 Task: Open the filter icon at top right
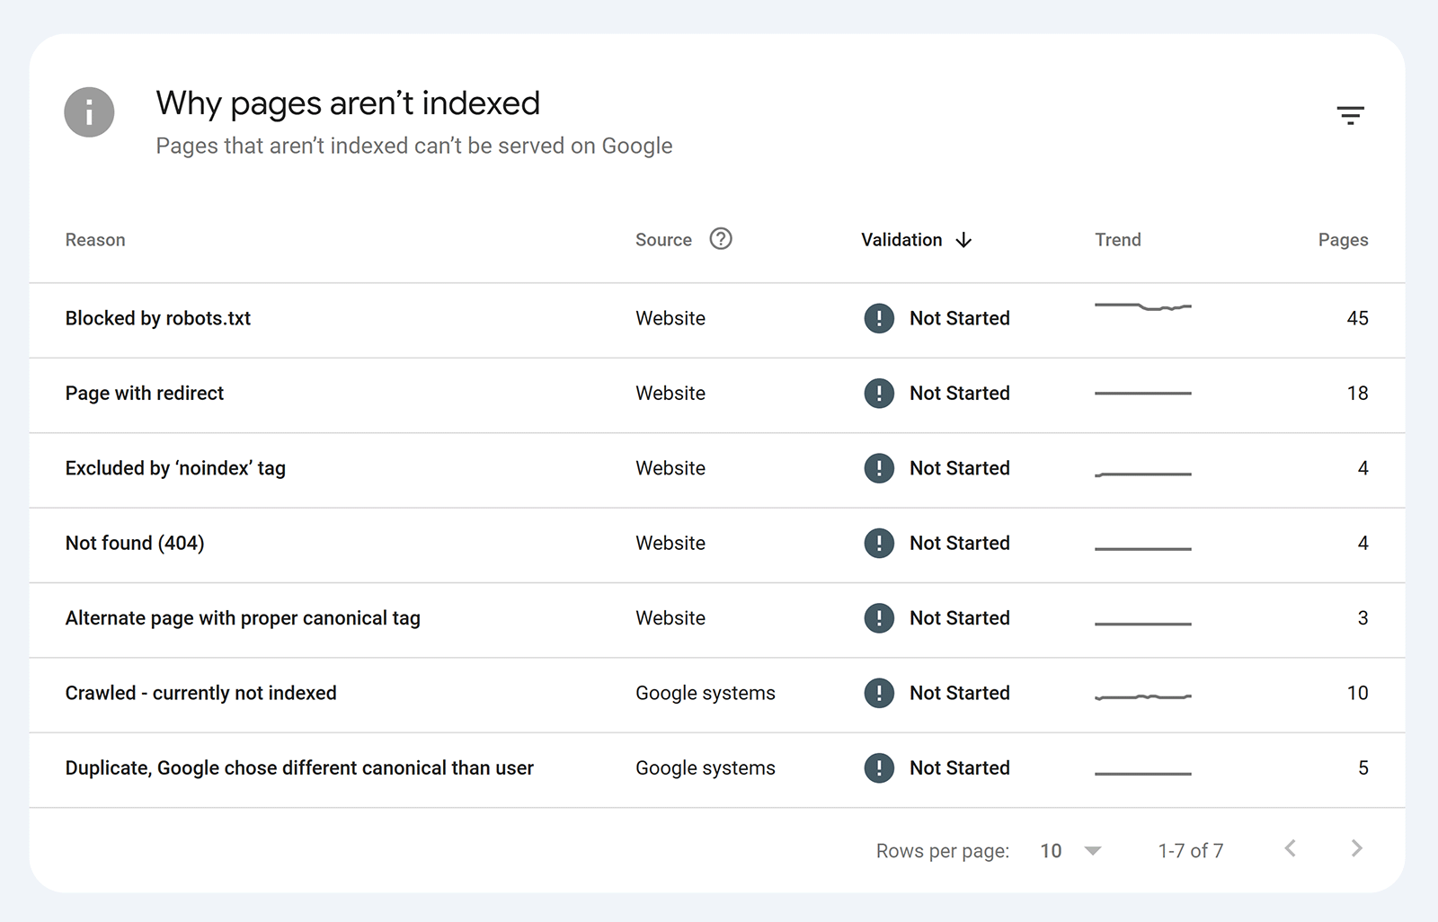click(x=1352, y=115)
